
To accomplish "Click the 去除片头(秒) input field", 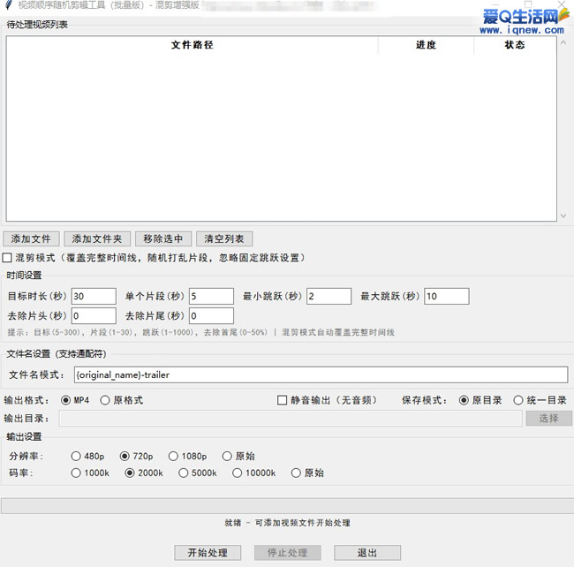I will (x=94, y=315).
